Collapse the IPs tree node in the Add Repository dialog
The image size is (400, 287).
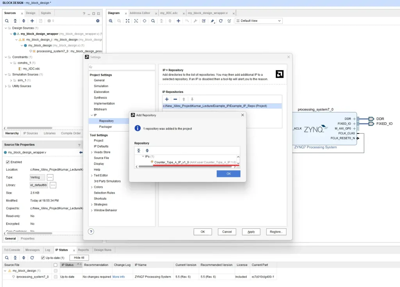point(143,157)
